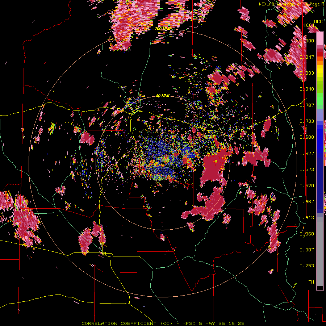The width and height of the screenshot is (326, 326).
Task: Click the DCC legend heading
Action: pos(318,22)
